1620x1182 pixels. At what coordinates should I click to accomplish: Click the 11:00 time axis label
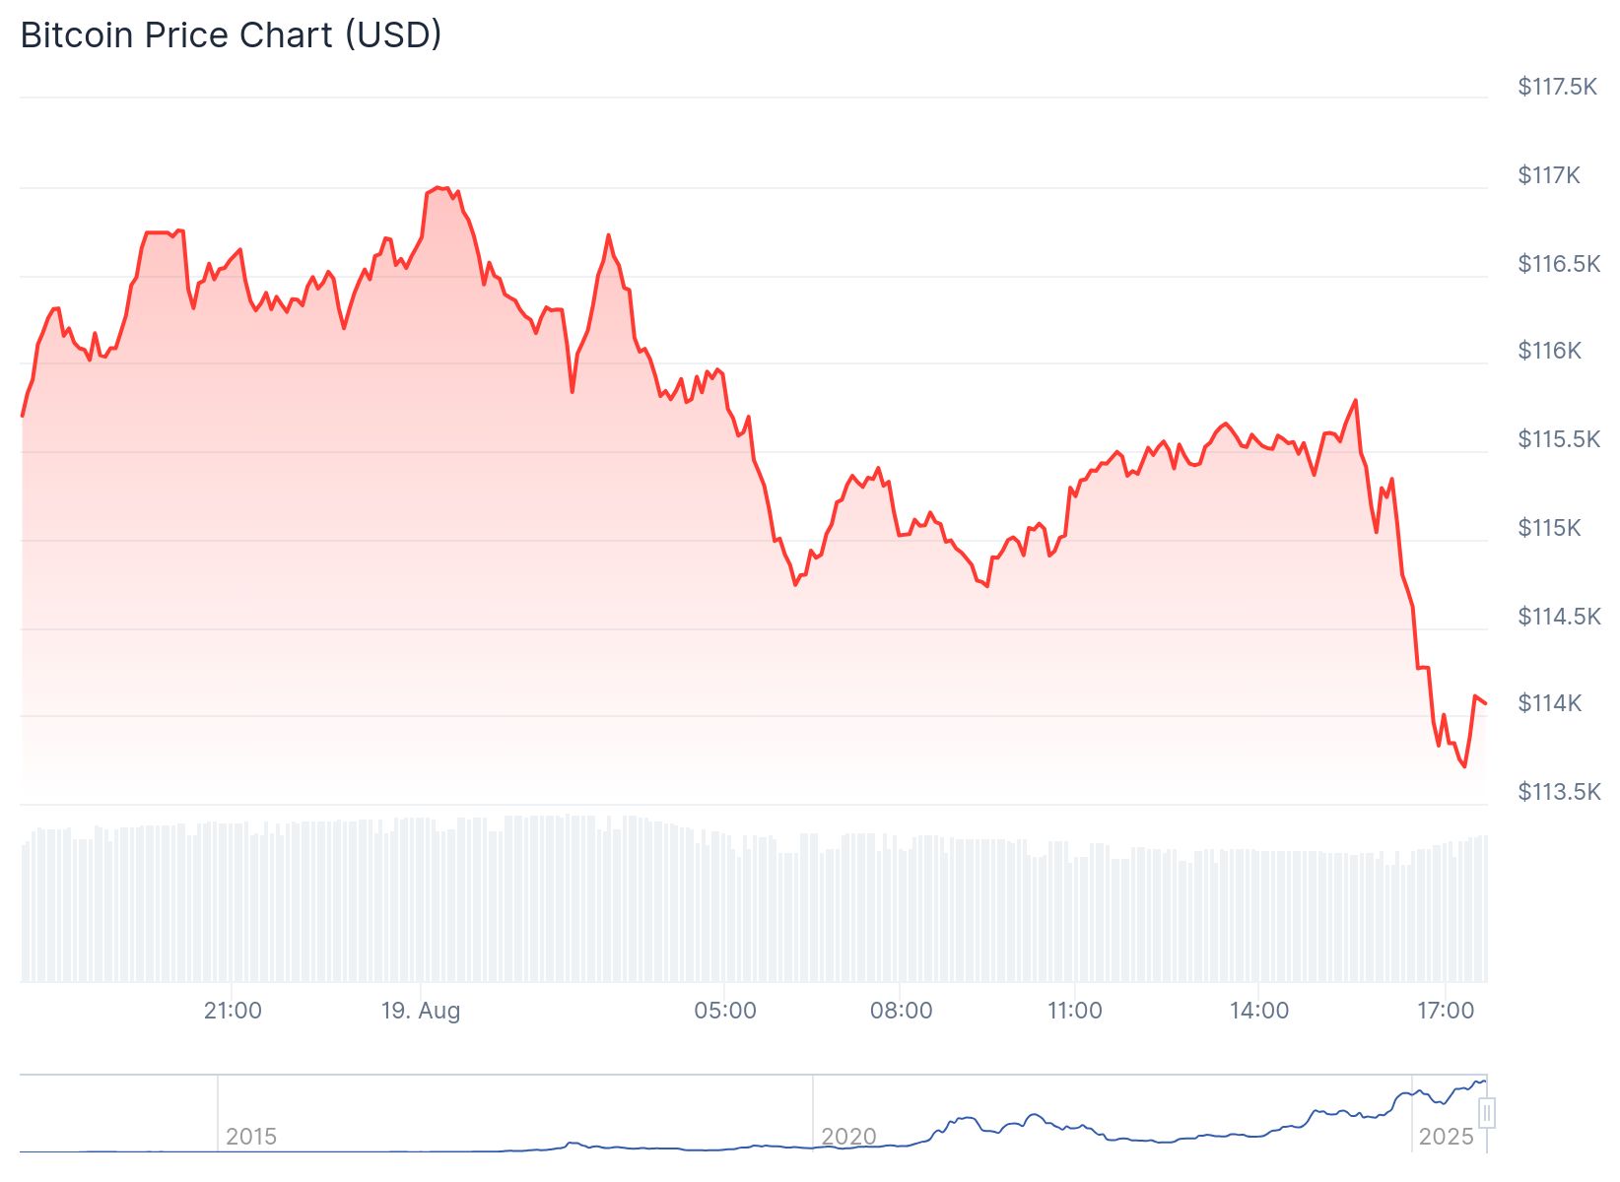(1074, 1011)
